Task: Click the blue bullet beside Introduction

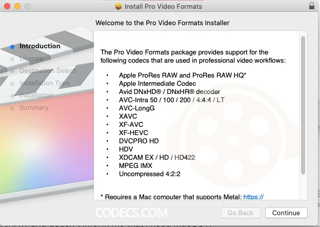Action: click(13, 46)
